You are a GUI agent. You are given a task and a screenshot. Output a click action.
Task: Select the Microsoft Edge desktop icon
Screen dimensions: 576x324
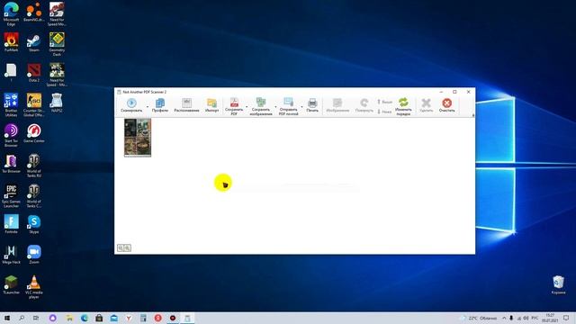tap(11, 14)
